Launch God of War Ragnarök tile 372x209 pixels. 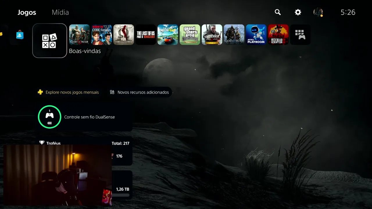pos(234,35)
